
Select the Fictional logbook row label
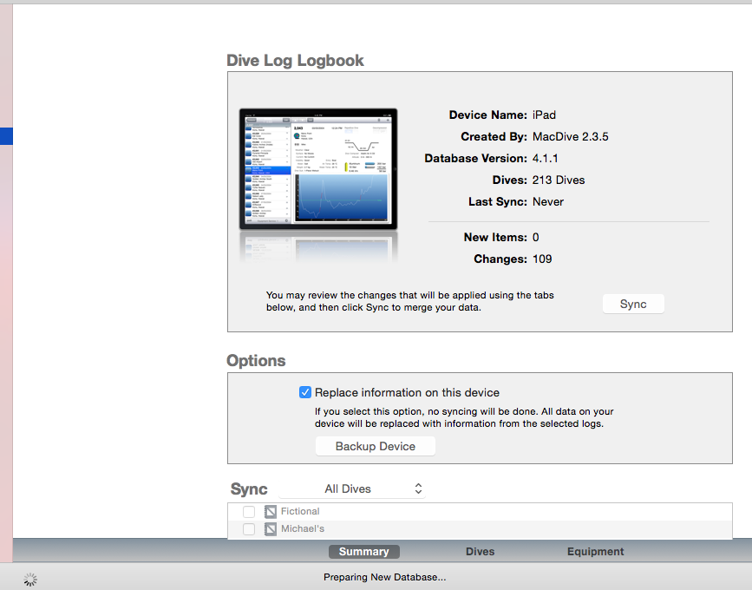tap(300, 512)
